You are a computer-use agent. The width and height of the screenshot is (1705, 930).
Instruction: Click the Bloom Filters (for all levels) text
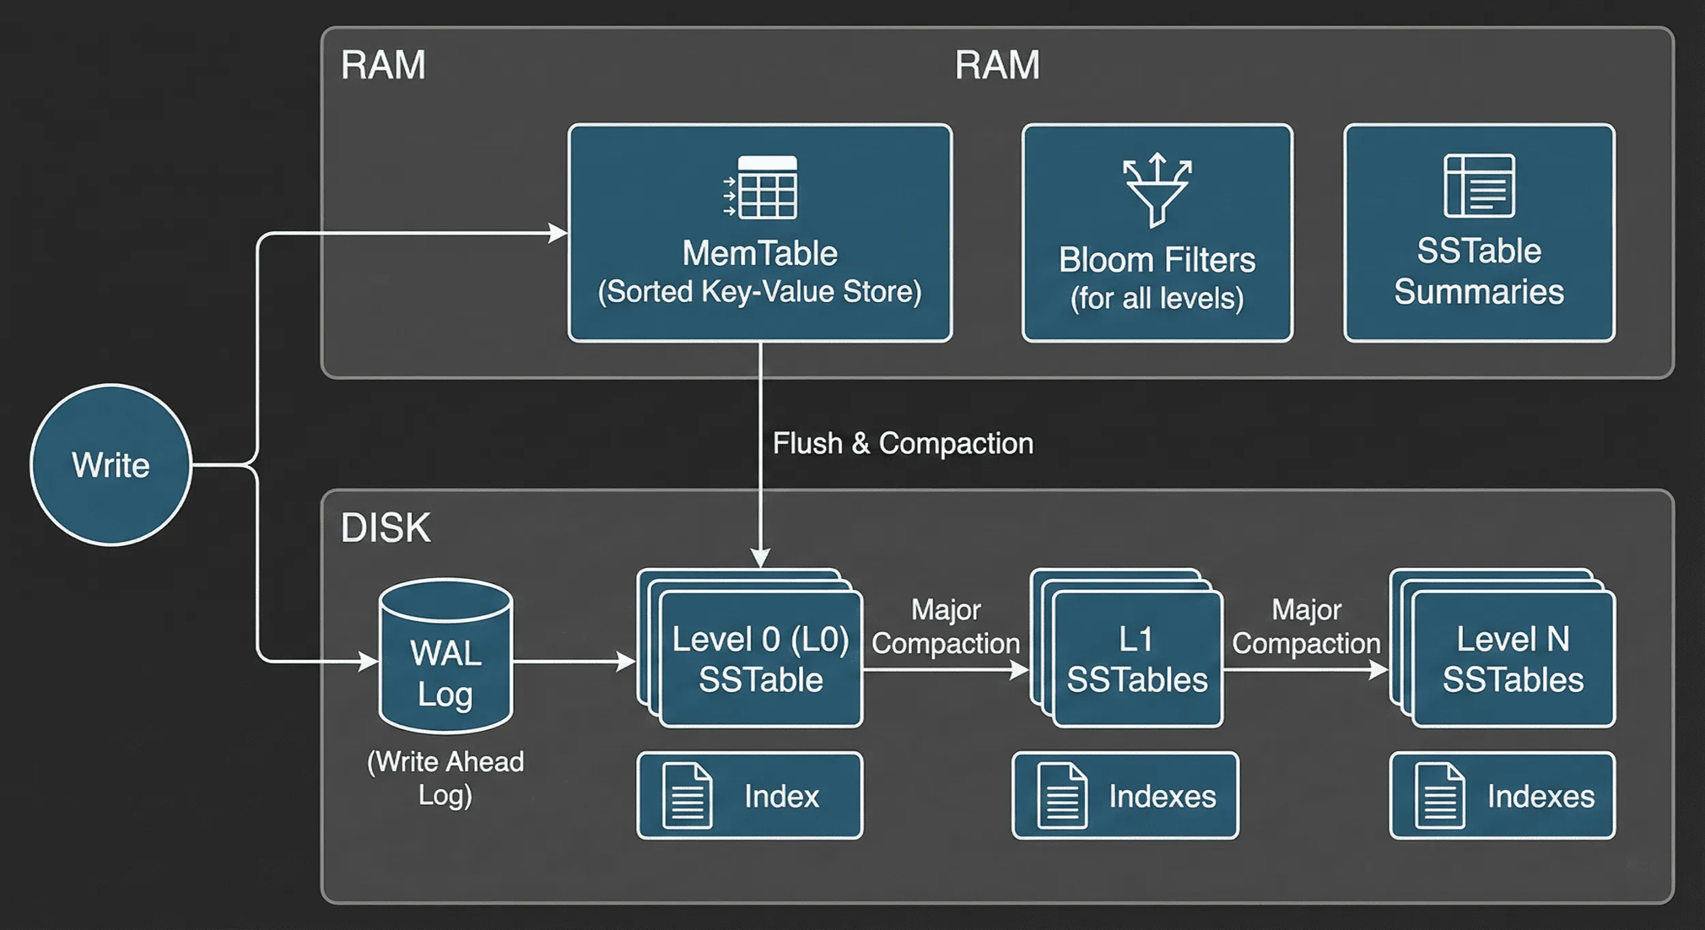pos(1157,279)
